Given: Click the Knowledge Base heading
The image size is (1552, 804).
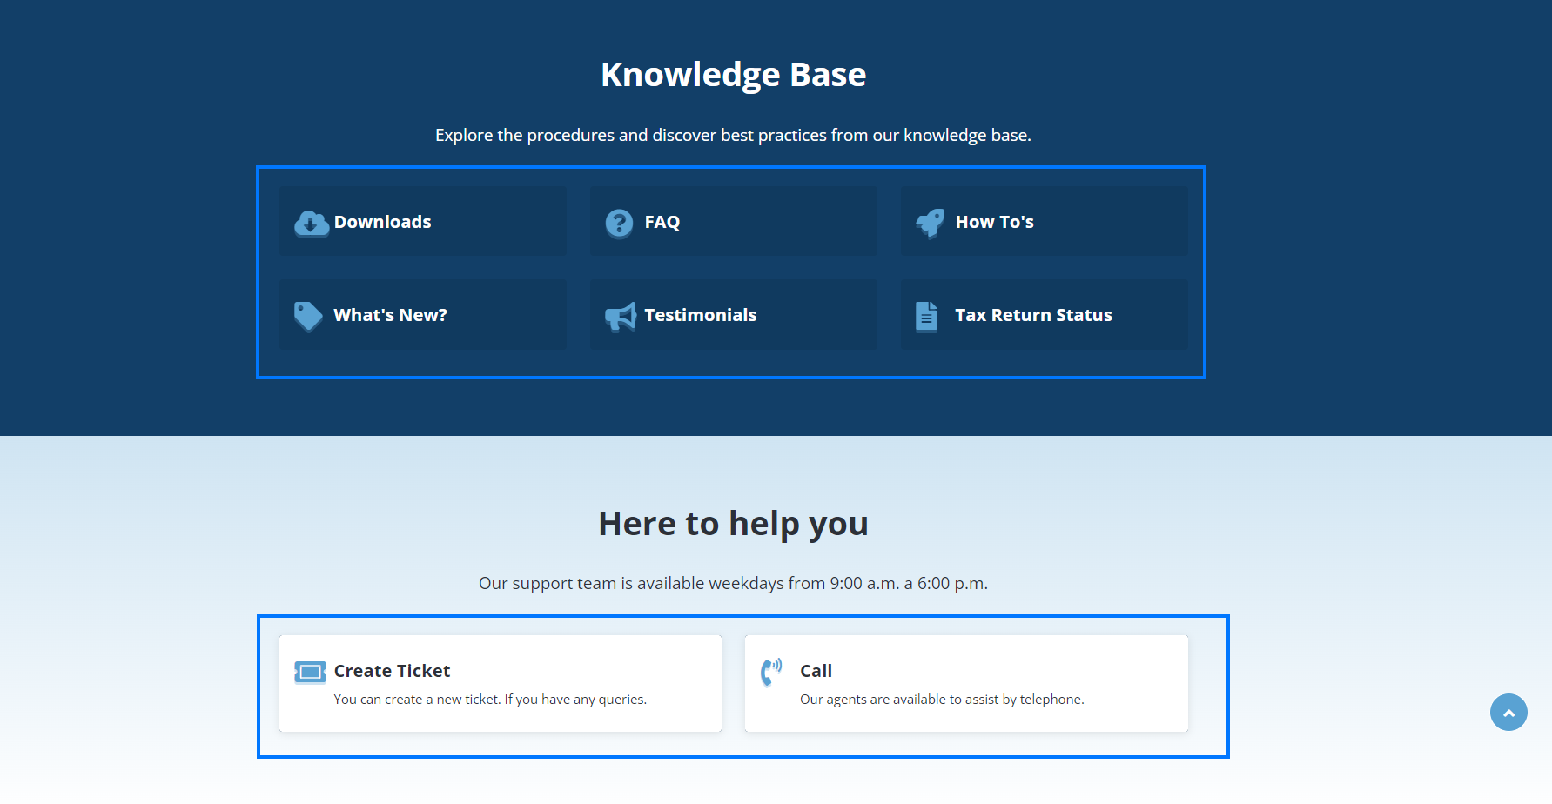Looking at the screenshot, I should point(733,75).
